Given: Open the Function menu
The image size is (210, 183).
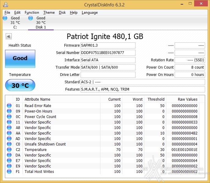Looking at the screenshot, I should (x=32, y=13).
